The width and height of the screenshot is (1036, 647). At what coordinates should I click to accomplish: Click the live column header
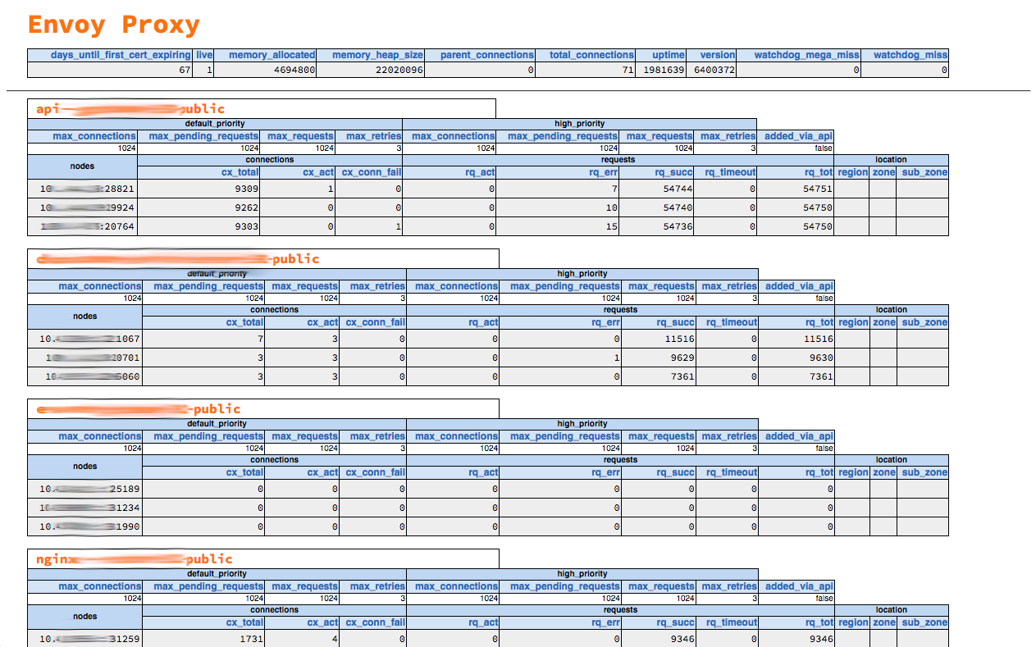tap(204, 55)
